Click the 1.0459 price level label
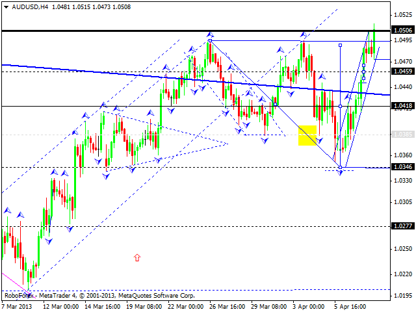The height and width of the screenshot is (312, 416). pos(402,71)
